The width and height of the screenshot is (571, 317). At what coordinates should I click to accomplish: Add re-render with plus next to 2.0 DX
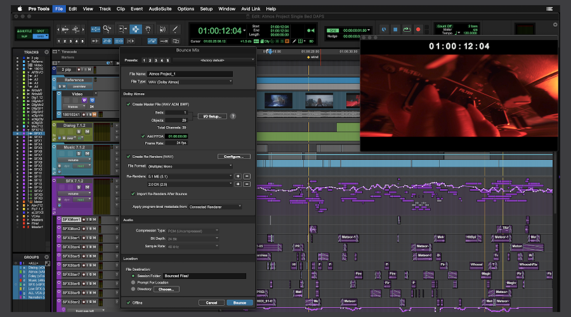[x=238, y=184]
